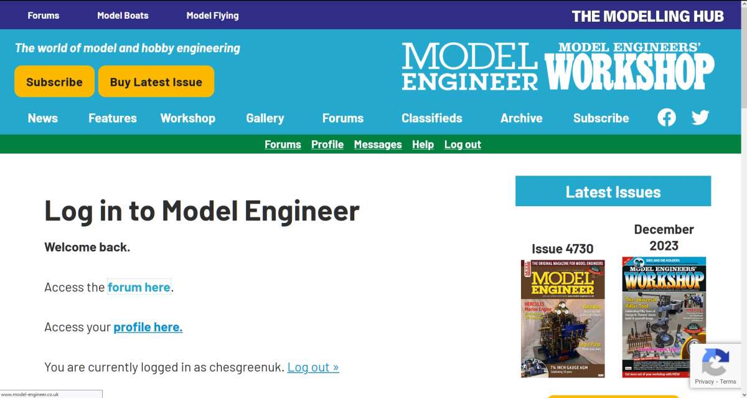Open the Model Engineer Issue 4730 cover
This screenshot has width=747, height=398.
563,319
